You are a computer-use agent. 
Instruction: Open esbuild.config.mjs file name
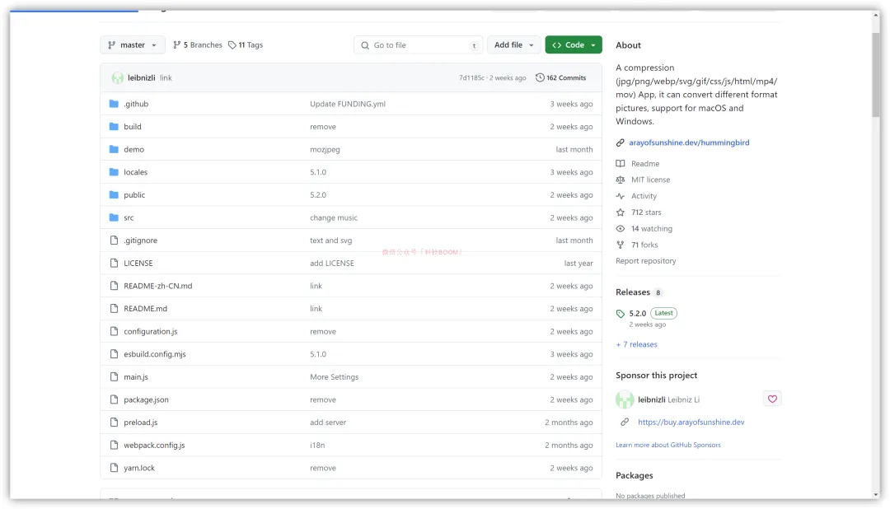(155, 354)
